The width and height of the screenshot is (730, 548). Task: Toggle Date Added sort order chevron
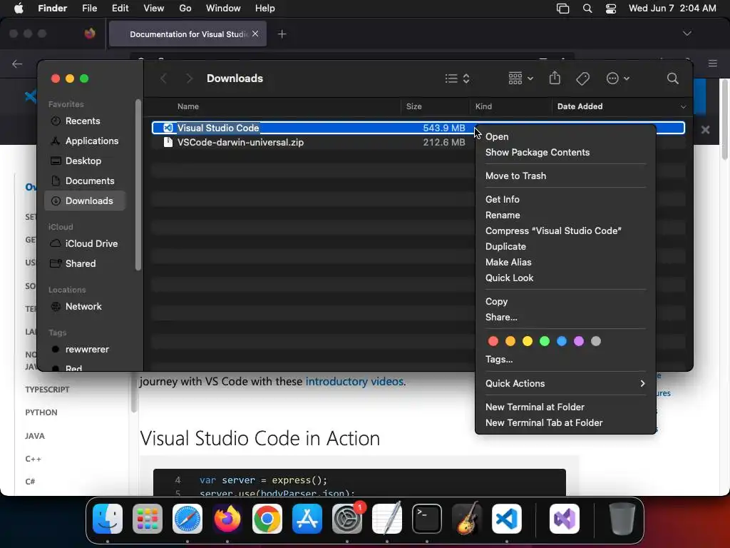(x=683, y=107)
